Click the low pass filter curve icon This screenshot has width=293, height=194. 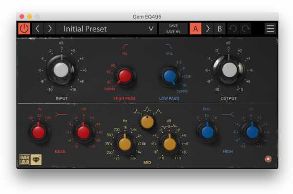[x=169, y=46]
